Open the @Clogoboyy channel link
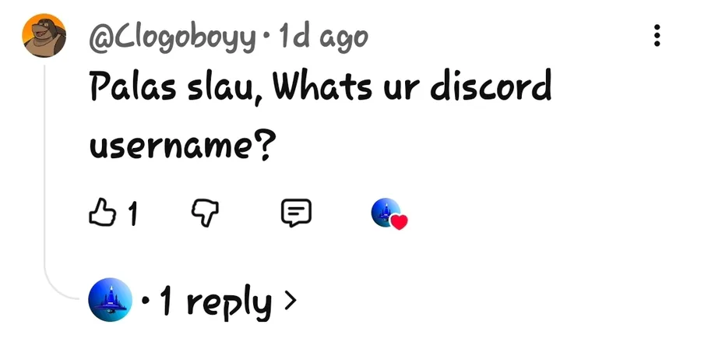701x342 pixels. coord(174,37)
